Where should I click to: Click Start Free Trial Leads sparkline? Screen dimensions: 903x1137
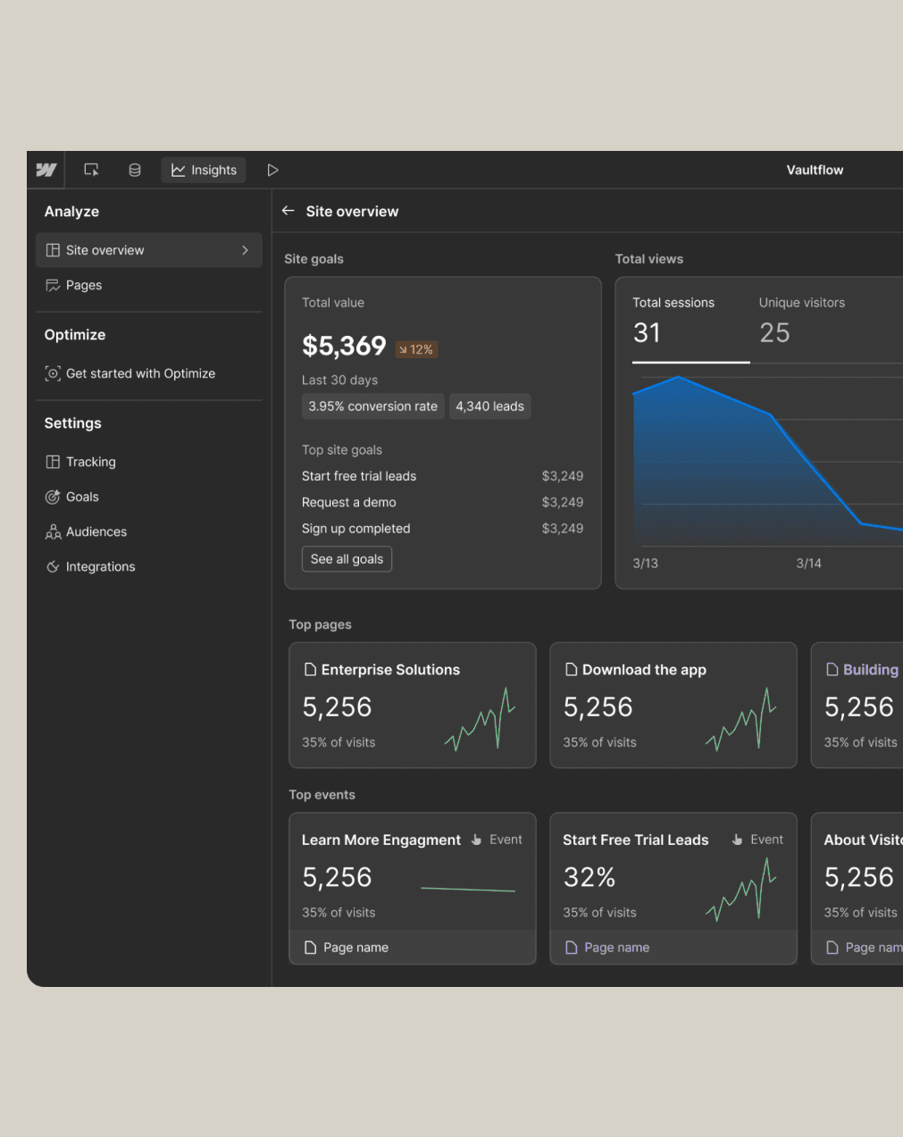point(740,890)
